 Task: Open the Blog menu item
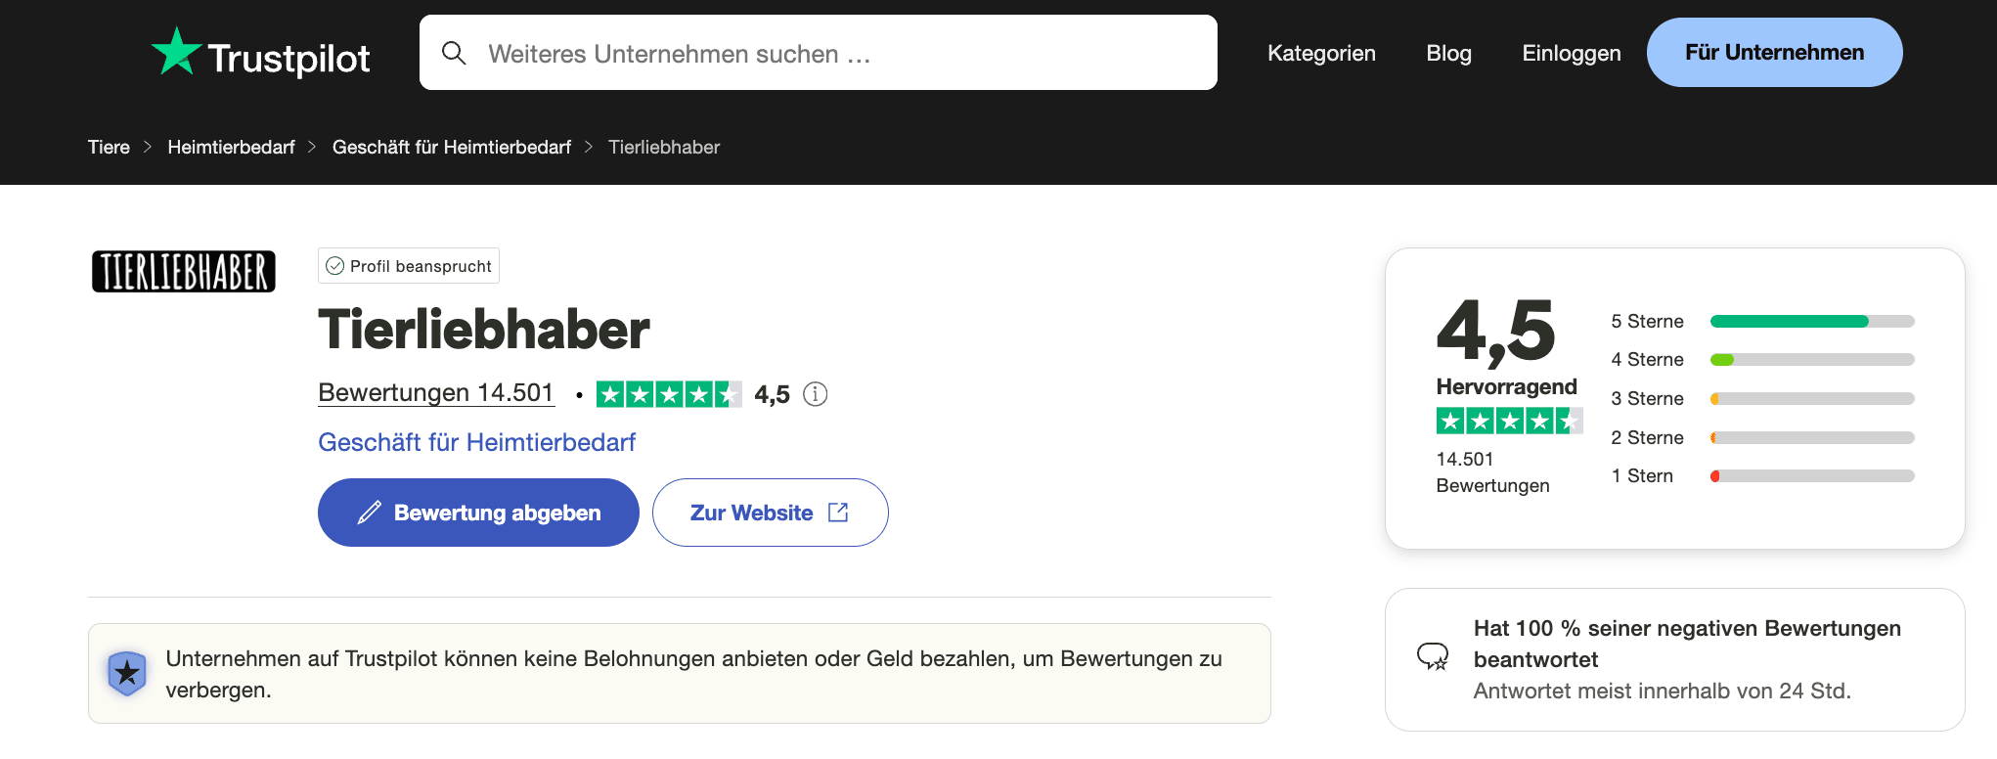pos(1448,53)
